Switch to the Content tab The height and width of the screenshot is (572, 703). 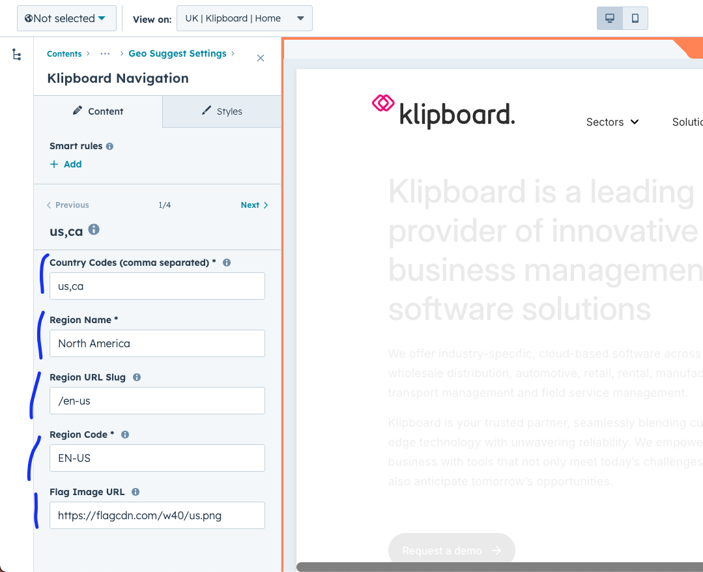click(98, 111)
